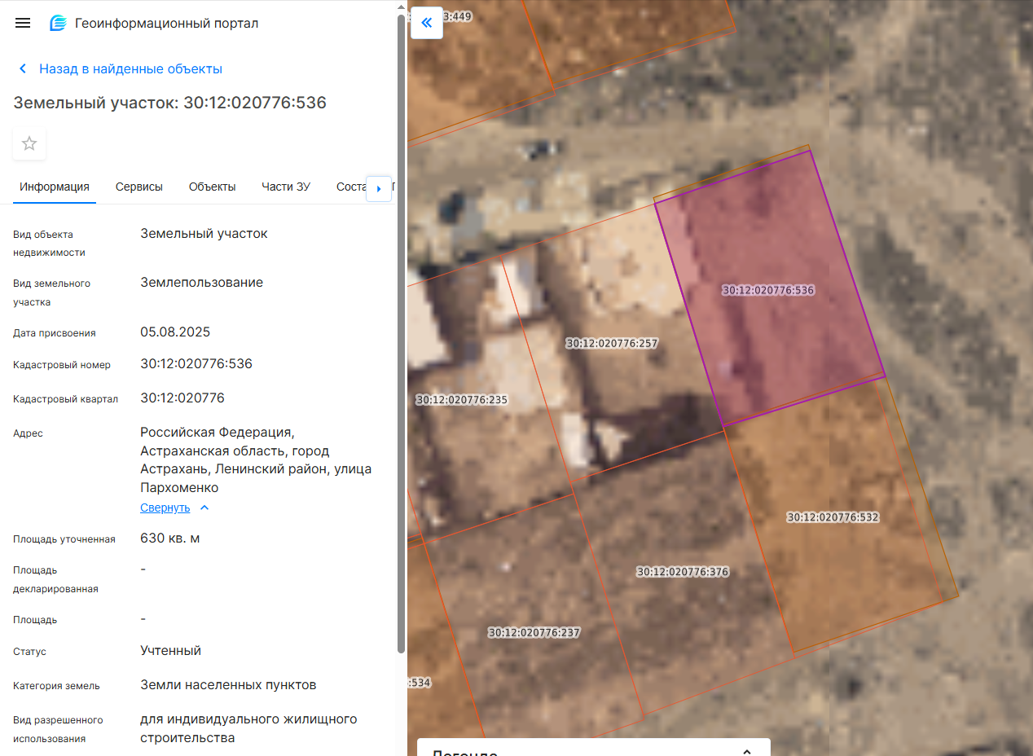The height and width of the screenshot is (756, 1033).
Task: Click parcel label 30:12:020776:257 on map
Action: point(612,343)
